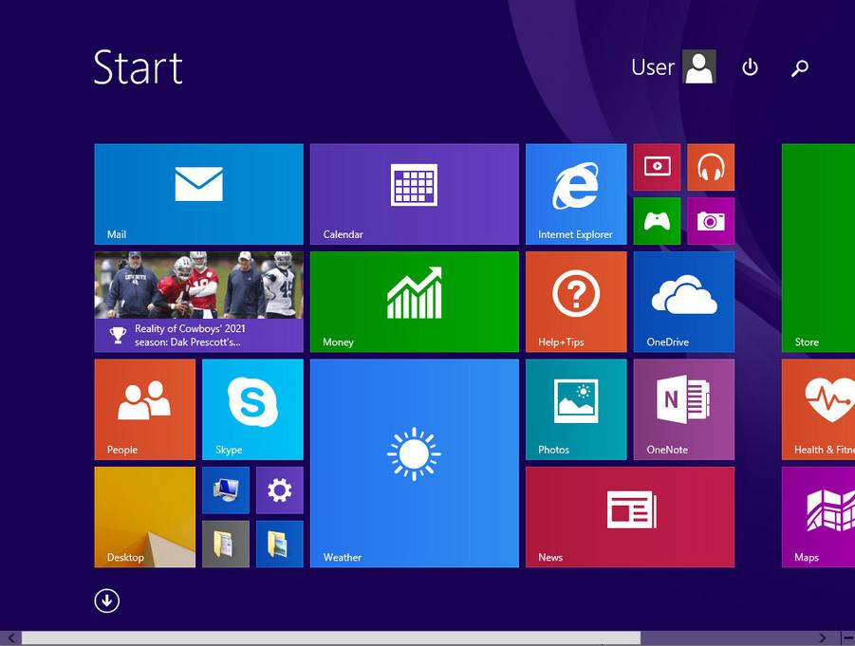Launch OneNote

click(x=683, y=409)
